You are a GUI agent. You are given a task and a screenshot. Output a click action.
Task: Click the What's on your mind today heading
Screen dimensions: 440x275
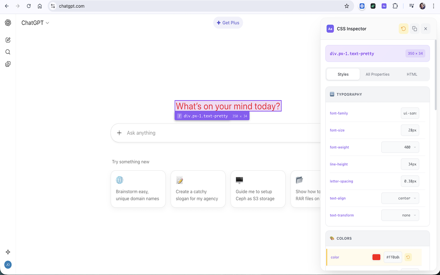pos(228,106)
